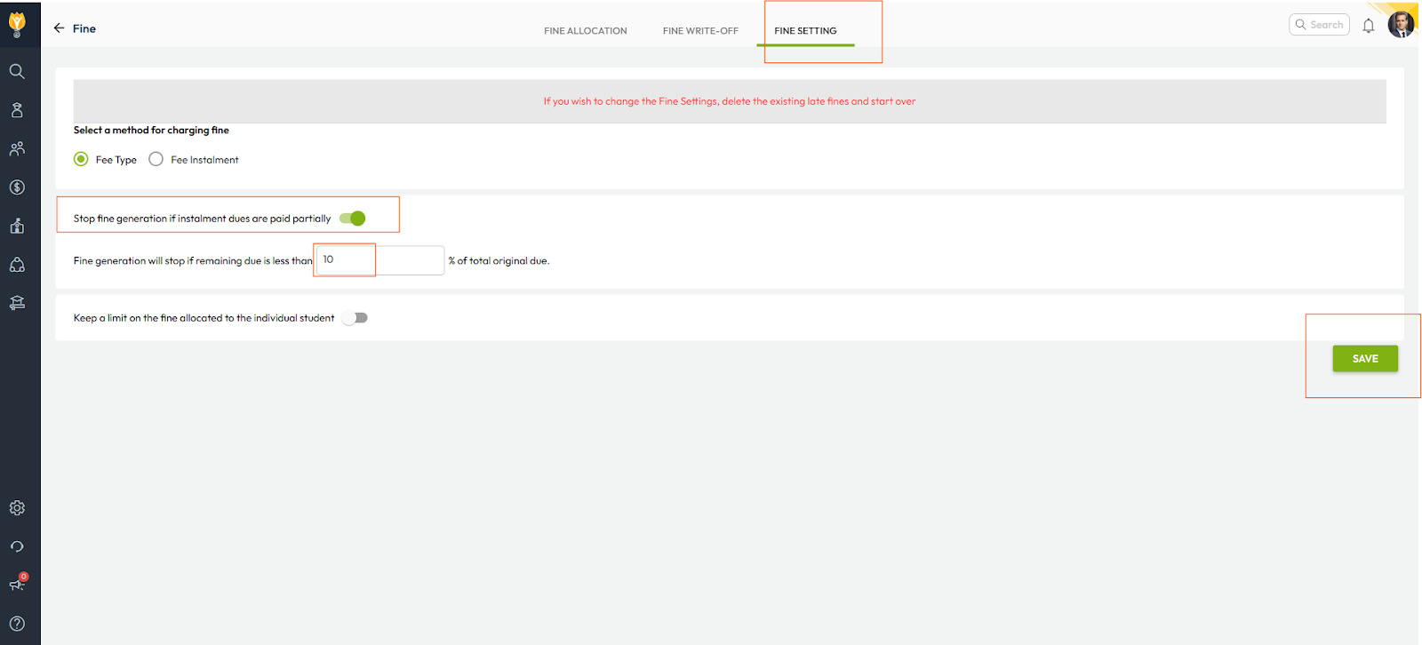The height and width of the screenshot is (645, 1422).
Task: Click the settings gear icon in sidebar
Action: tap(17, 508)
